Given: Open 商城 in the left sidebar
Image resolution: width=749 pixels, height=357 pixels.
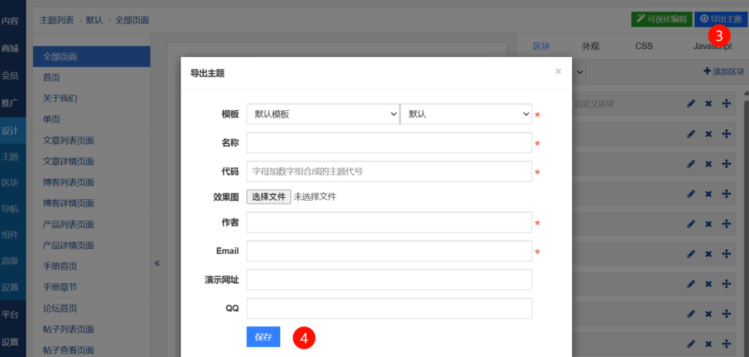Looking at the screenshot, I should (x=10, y=48).
